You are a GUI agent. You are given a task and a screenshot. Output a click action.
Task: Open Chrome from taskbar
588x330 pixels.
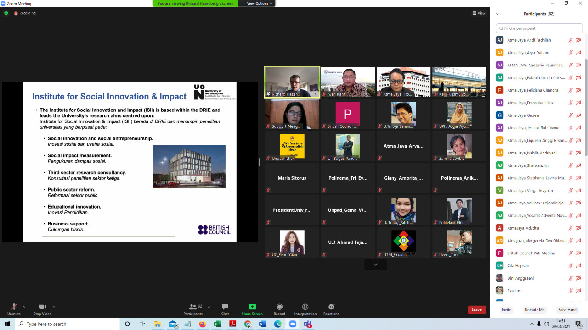248,324
